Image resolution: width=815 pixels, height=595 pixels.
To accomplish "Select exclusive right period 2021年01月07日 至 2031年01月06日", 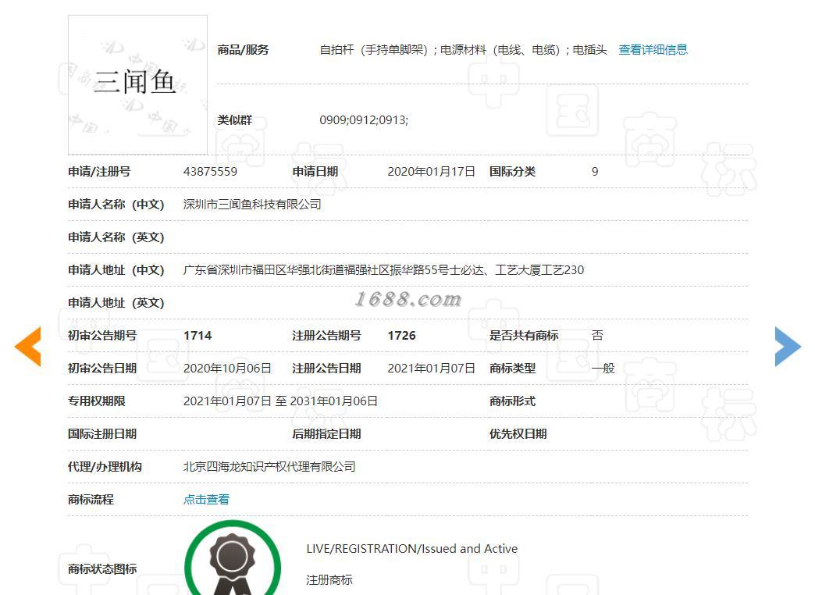I will pos(281,401).
